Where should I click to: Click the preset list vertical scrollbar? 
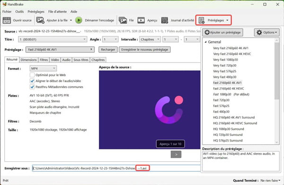coord(276,91)
